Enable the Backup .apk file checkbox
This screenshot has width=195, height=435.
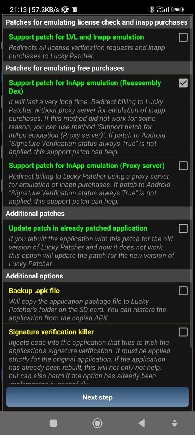[x=183, y=291]
